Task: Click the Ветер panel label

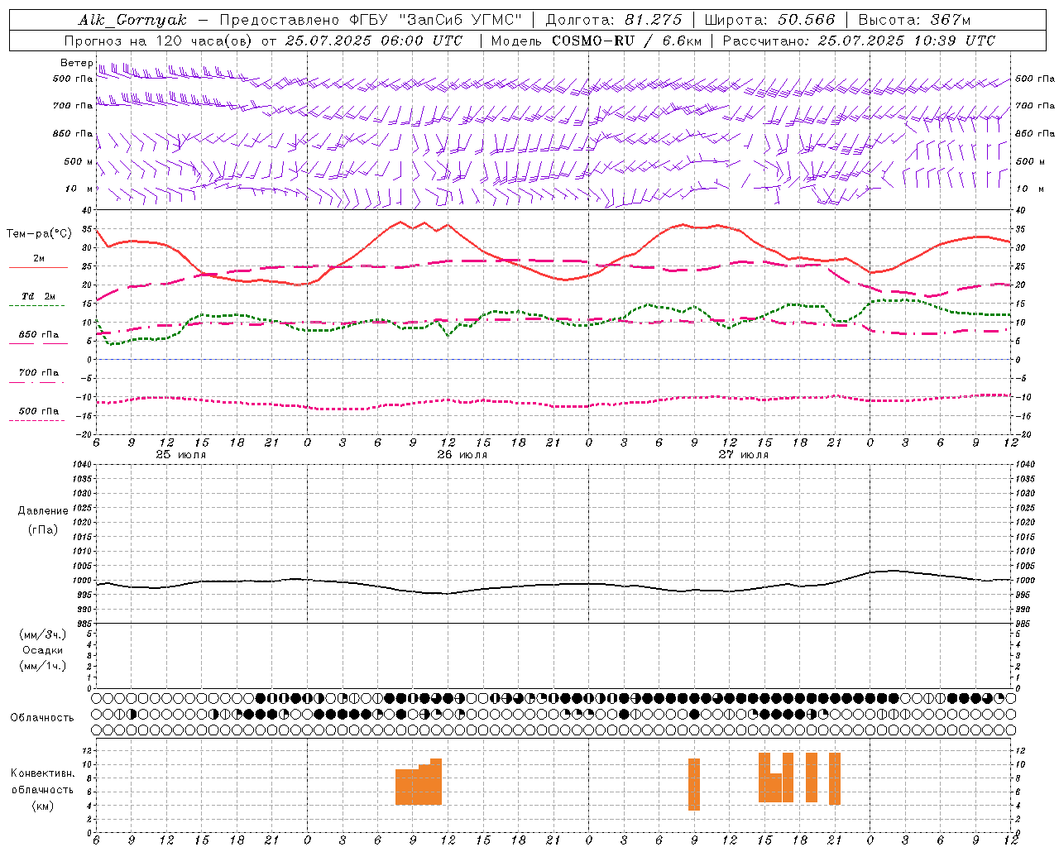Action: coord(76,63)
